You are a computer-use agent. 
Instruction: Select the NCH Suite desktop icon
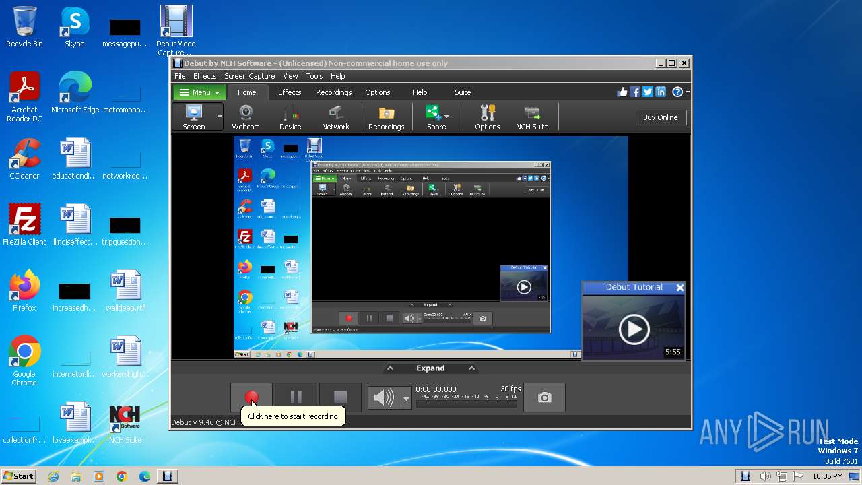coord(125,424)
